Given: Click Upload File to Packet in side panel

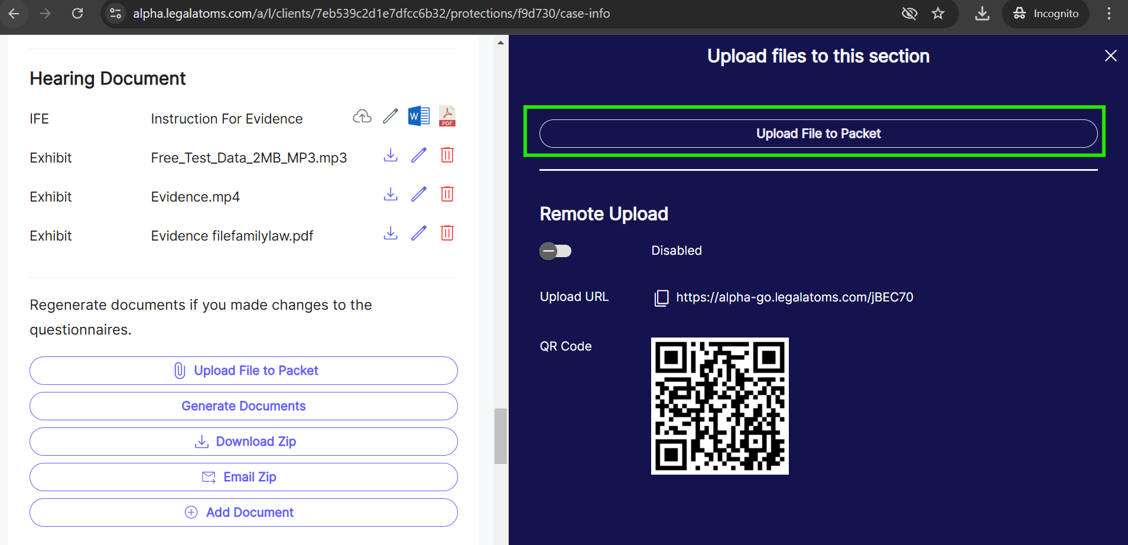Looking at the screenshot, I should pyautogui.click(x=818, y=134).
